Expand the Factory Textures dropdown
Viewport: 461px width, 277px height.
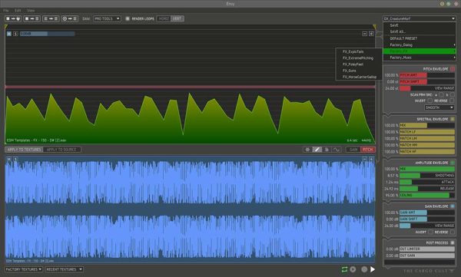[x=24, y=269]
